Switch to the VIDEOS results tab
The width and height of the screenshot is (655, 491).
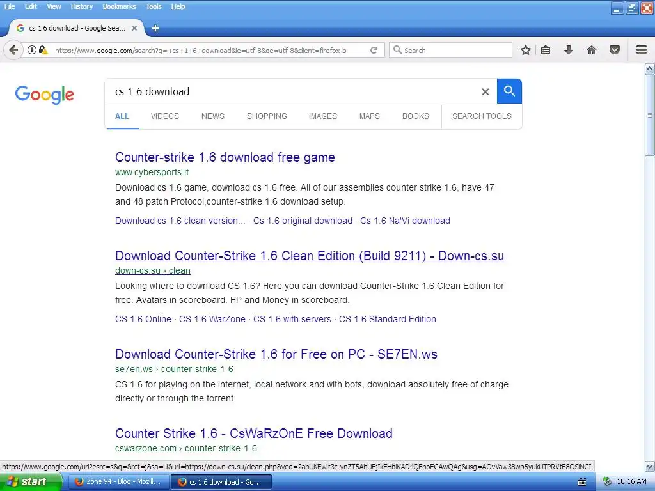[x=164, y=116]
